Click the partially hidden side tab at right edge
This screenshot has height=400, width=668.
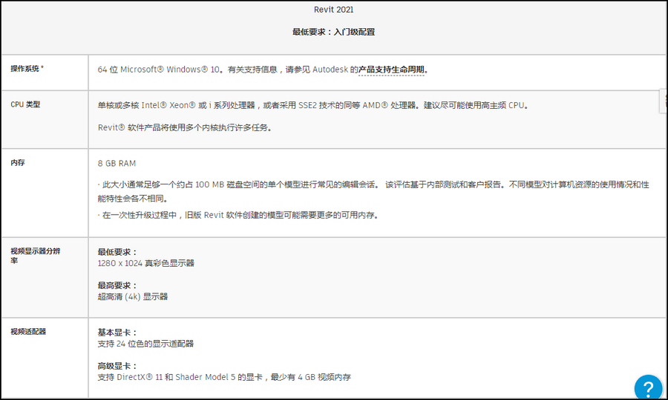tap(664, 101)
